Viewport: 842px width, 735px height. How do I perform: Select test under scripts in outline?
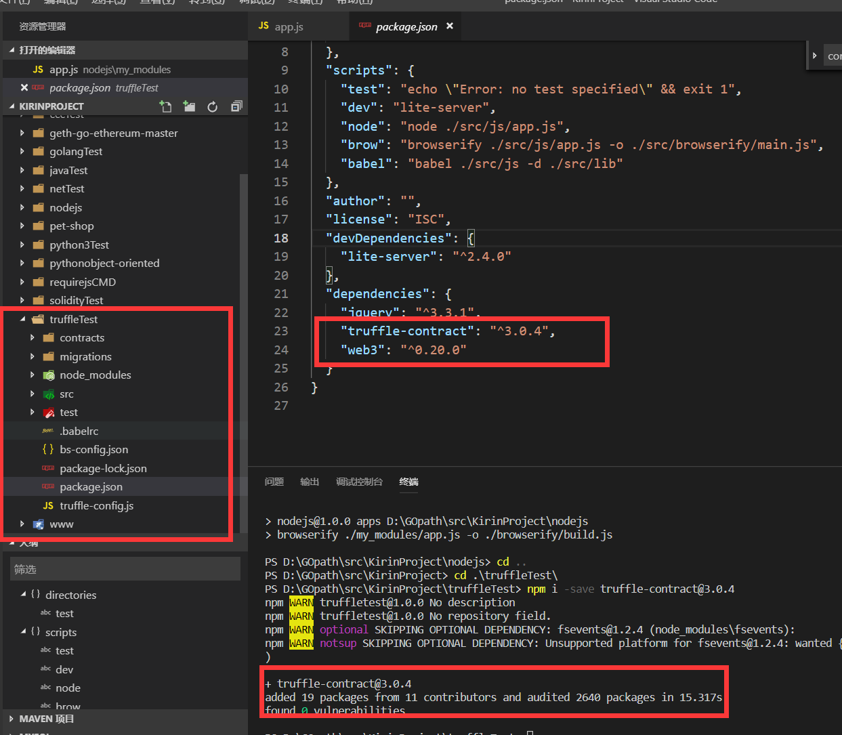pyautogui.click(x=64, y=650)
